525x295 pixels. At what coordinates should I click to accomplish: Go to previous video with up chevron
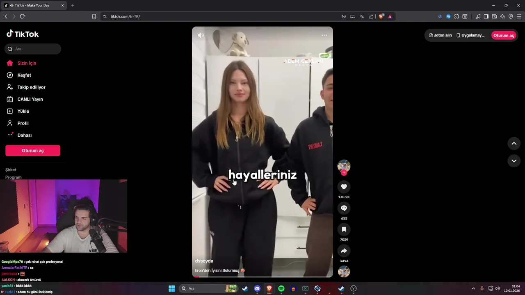point(514,143)
